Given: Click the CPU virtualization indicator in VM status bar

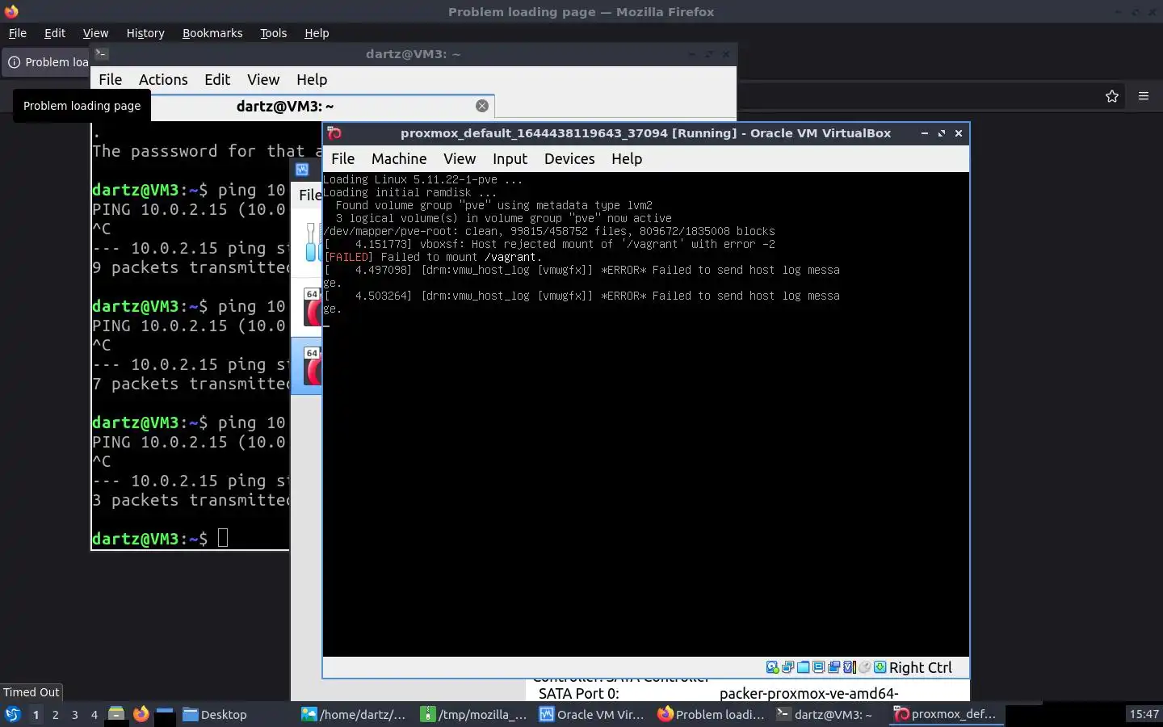Looking at the screenshot, I should [850, 667].
